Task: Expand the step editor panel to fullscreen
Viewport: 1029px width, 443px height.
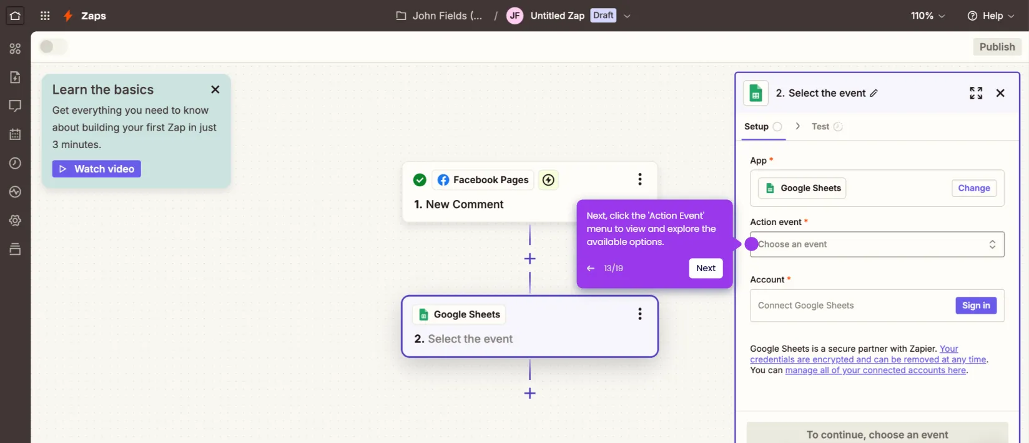Action: click(976, 93)
